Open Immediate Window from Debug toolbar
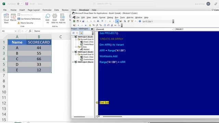The image size is (219, 123). pos(108,25)
